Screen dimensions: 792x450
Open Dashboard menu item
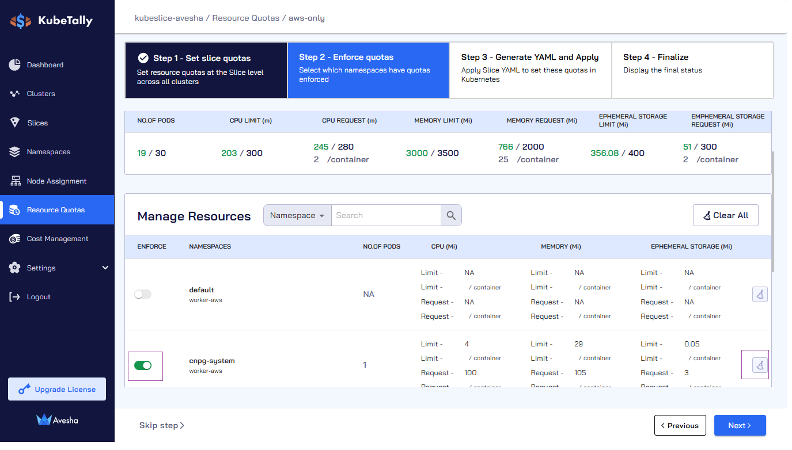[57, 65]
